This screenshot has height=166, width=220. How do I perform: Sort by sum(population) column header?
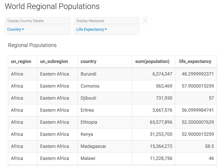click(152, 61)
